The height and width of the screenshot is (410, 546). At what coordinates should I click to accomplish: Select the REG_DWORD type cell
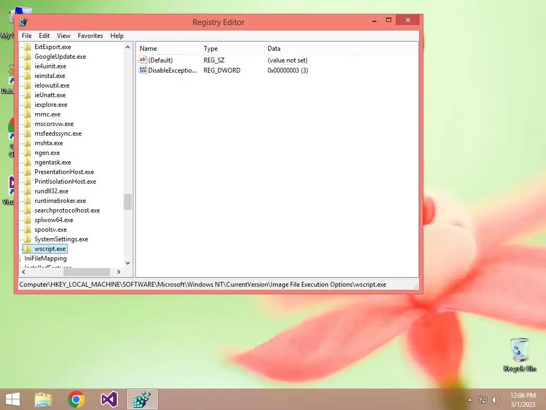coord(222,70)
